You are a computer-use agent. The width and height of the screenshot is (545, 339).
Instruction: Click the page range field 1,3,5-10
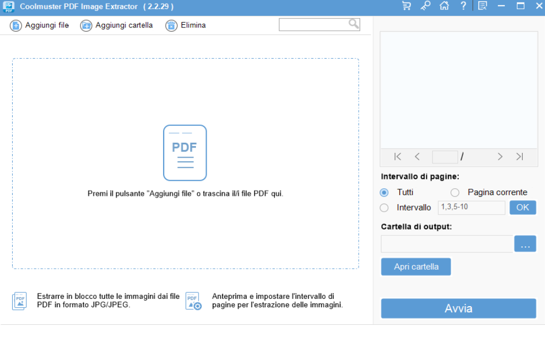point(471,207)
